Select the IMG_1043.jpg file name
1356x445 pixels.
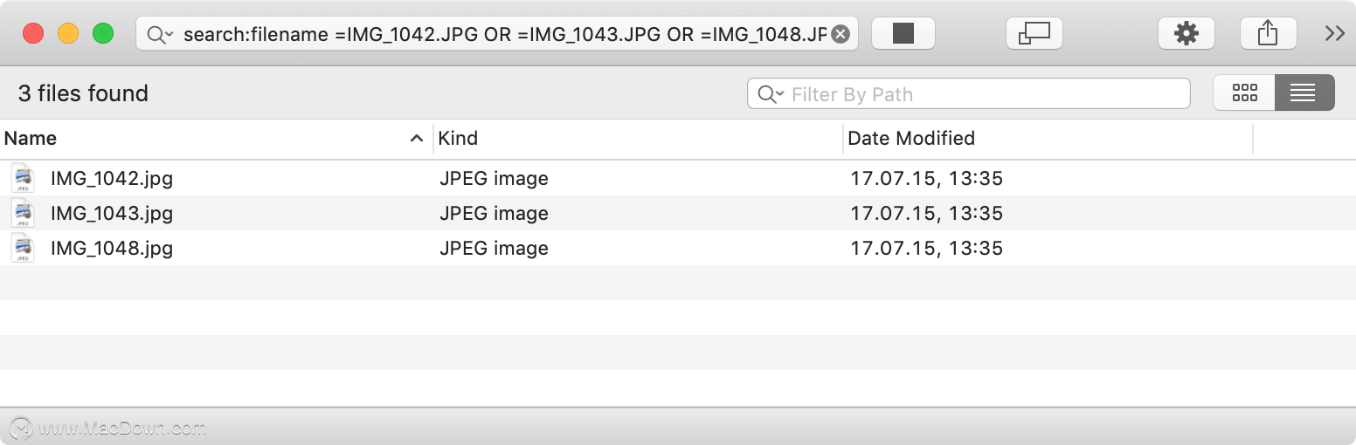click(112, 213)
